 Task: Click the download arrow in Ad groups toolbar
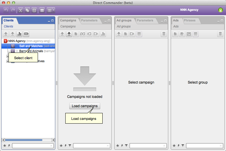coord(119,34)
